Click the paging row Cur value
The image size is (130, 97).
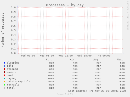coord(51,78)
